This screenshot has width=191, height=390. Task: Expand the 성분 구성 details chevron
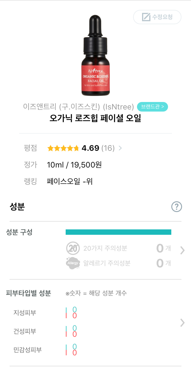pyautogui.click(x=182, y=251)
